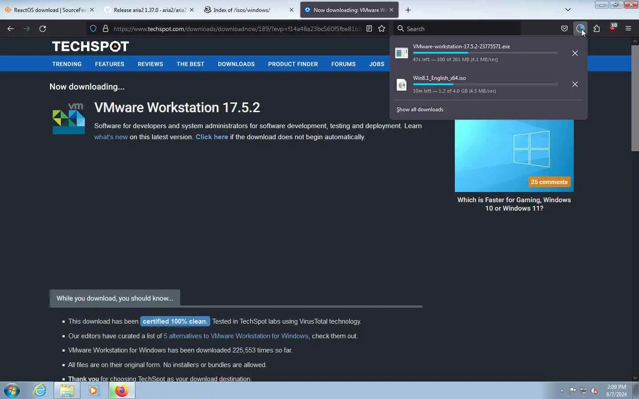The height and width of the screenshot is (399, 639).
Task: Open 5 alternatives to VMware Workstation link
Action: tap(236, 336)
